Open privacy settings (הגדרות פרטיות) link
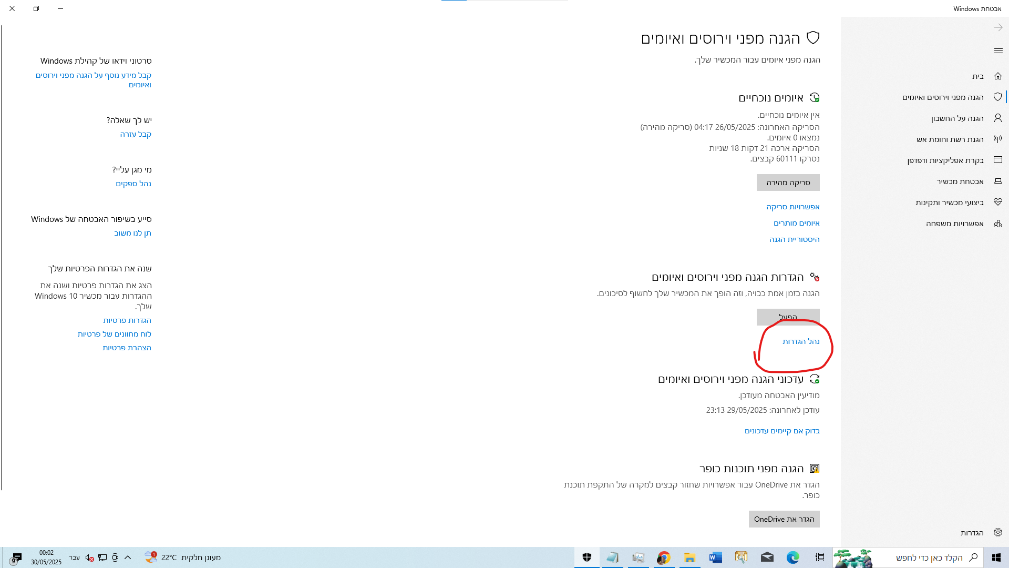The image size is (1009, 568). coord(127,320)
